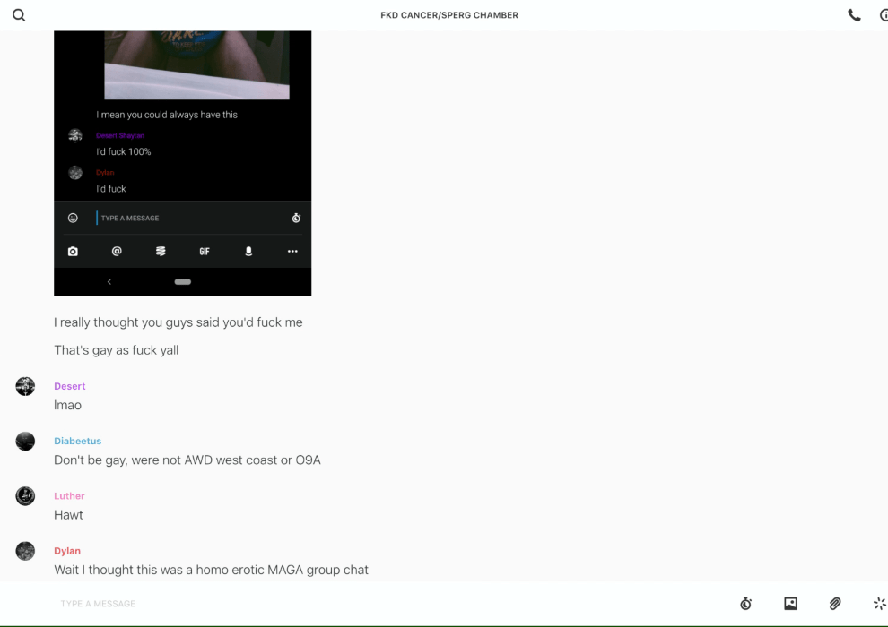Select the Luther username

pyautogui.click(x=69, y=495)
